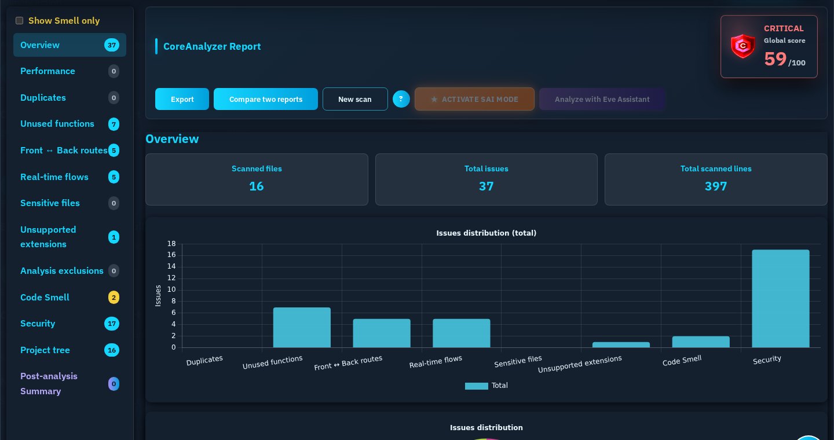Click the Issues distribution (total) chart title
Image resolution: width=834 pixels, height=440 pixels.
pos(487,233)
